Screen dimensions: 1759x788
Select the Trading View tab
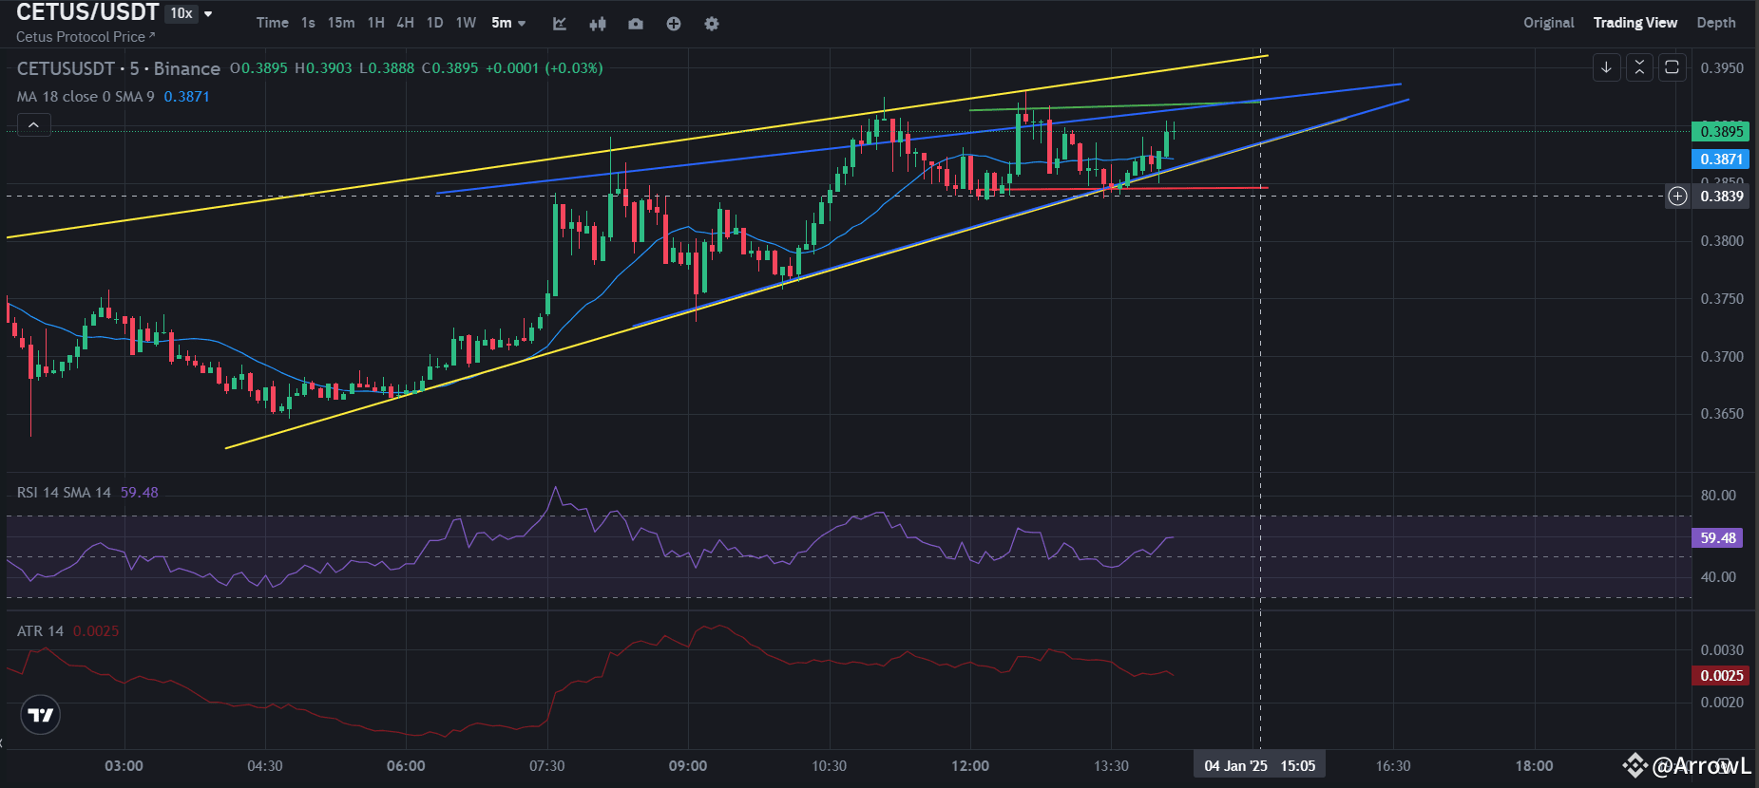[x=1635, y=23]
